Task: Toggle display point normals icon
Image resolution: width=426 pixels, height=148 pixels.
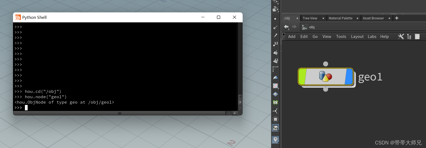Action: coord(275,27)
